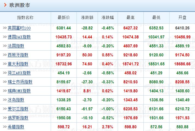Image resolution: width=195 pixels, height=131 pixels.
Task: Open the 爱尔兰指数 link
Action: tap(18, 109)
